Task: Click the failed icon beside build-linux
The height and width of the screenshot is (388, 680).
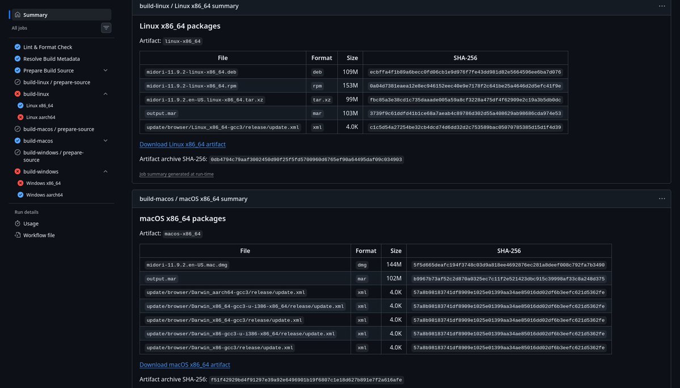Action: coord(18,93)
